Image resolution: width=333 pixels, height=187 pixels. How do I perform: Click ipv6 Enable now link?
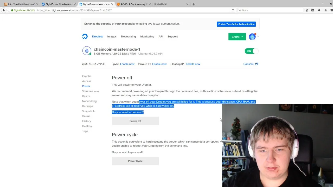tap(127, 64)
